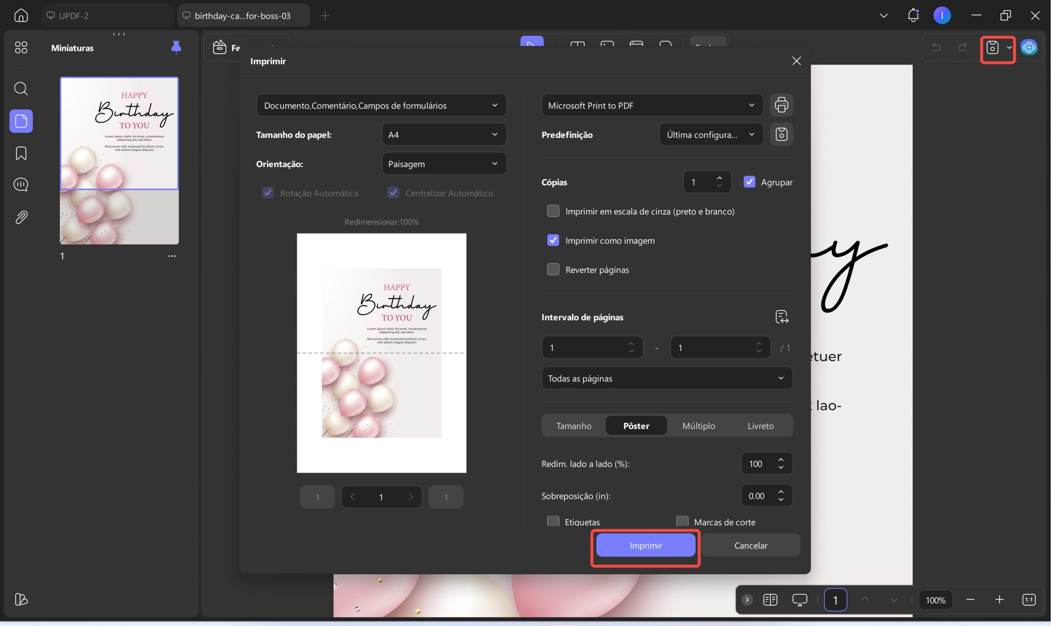Toggle Centralizar Automático checkbox
Viewport: 1051px width, 626px height.
[393, 193]
